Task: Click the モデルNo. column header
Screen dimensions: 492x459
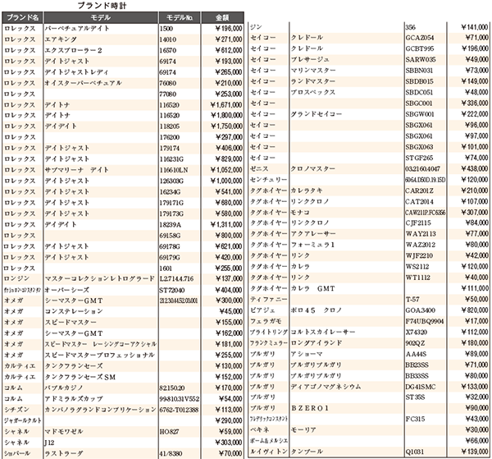Action: [179, 17]
